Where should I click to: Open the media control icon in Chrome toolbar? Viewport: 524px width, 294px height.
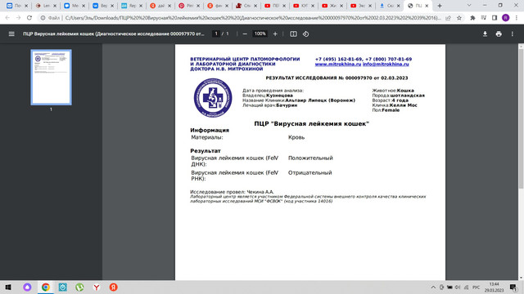tap(484, 18)
